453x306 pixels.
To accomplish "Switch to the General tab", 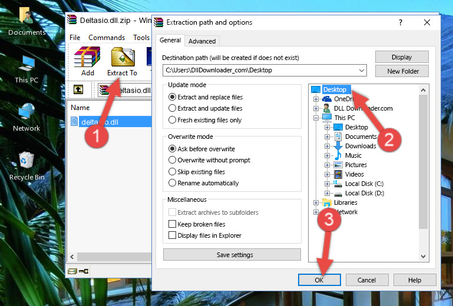I will point(170,40).
